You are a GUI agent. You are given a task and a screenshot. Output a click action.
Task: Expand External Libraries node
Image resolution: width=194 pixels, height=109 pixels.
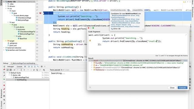pyautogui.click(x=4, y=48)
